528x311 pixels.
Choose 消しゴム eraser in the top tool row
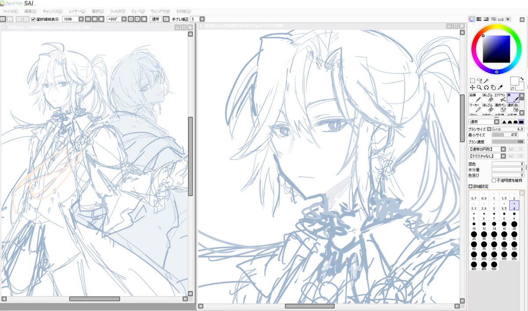click(488, 98)
